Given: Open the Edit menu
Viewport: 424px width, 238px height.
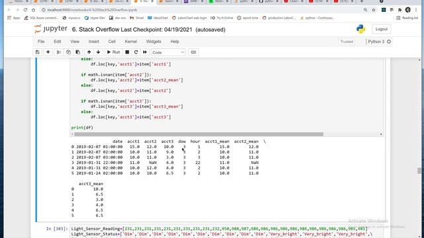Looking at the screenshot, I should [58, 42].
